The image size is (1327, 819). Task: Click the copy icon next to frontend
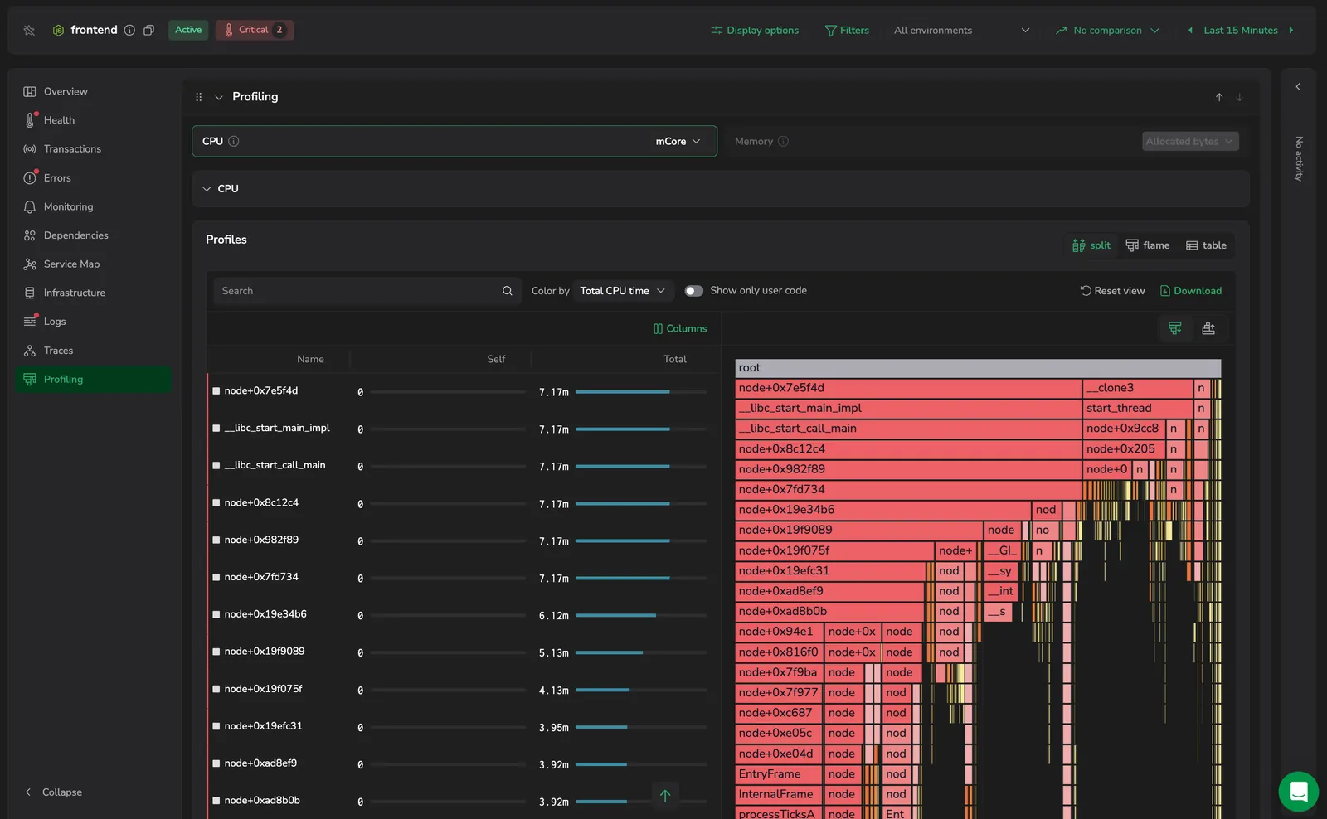[148, 30]
